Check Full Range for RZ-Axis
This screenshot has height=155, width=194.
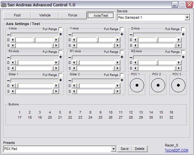[x=183, y=52]
